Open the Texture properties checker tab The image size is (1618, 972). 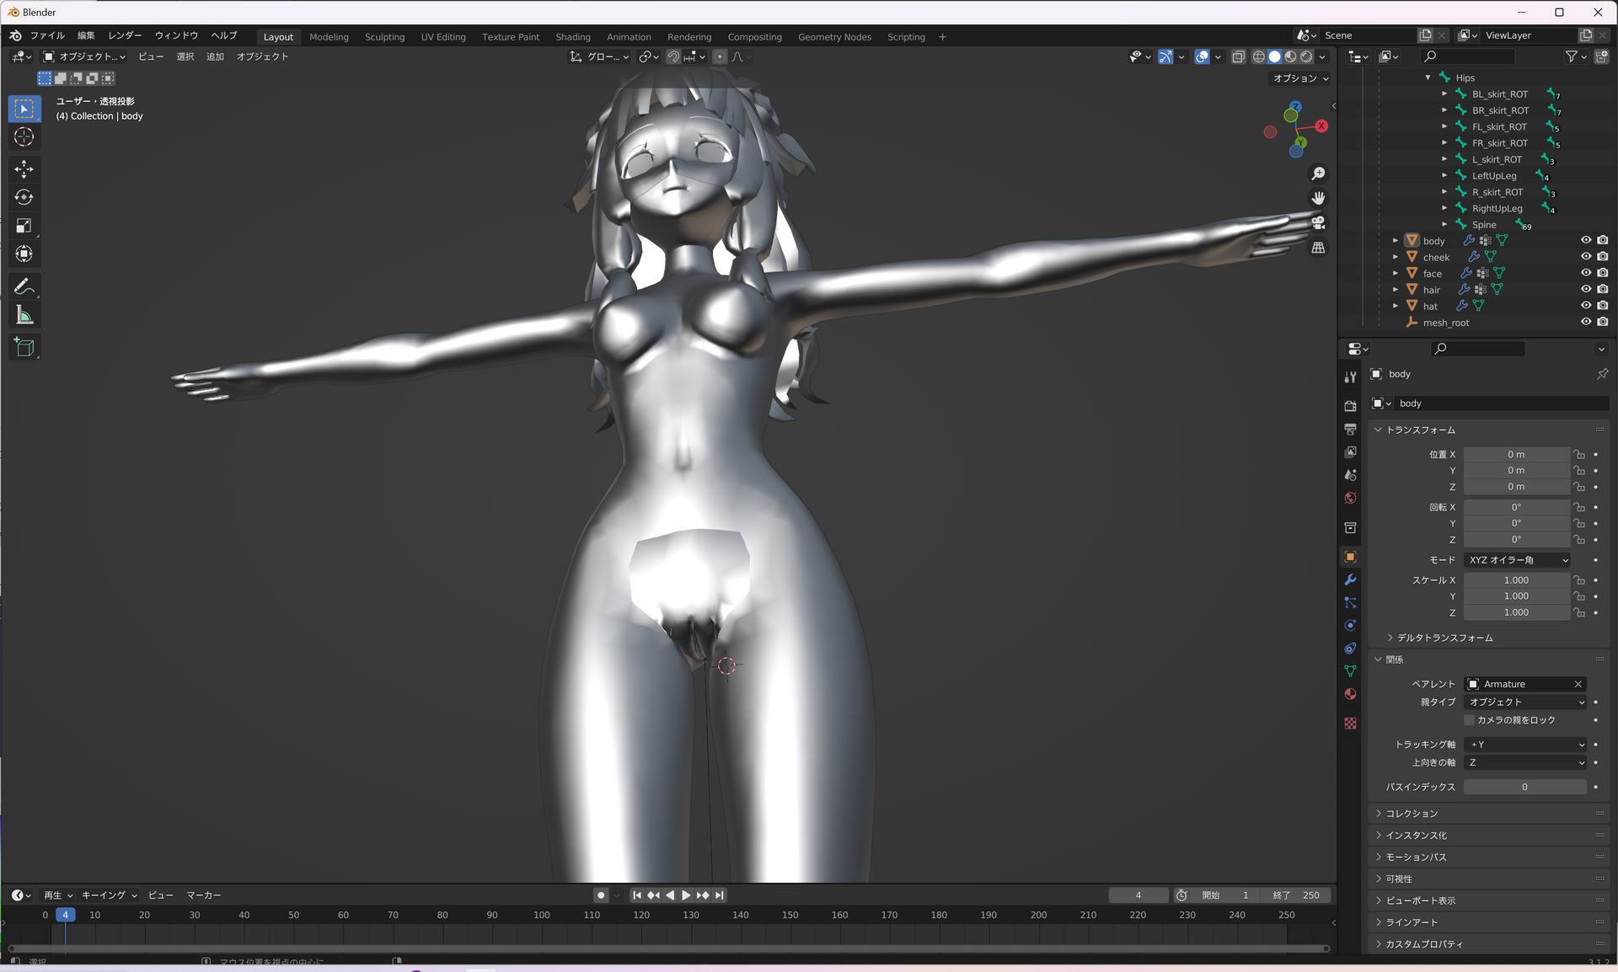click(x=1350, y=724)
